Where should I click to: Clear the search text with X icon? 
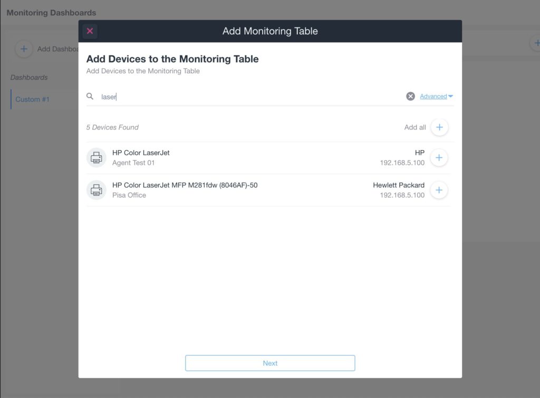(x=410, y=96)
